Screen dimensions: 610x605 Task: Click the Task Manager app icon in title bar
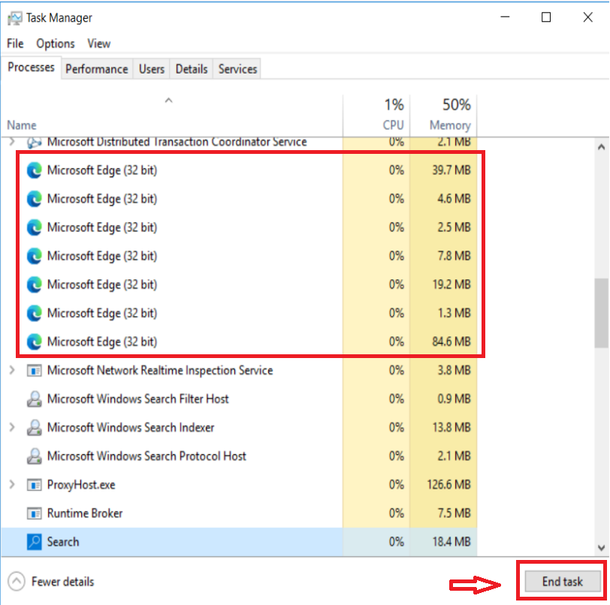tap(15, 18)
